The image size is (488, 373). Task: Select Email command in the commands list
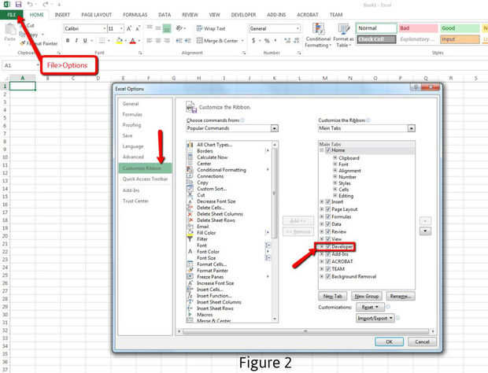pos(202,227)
